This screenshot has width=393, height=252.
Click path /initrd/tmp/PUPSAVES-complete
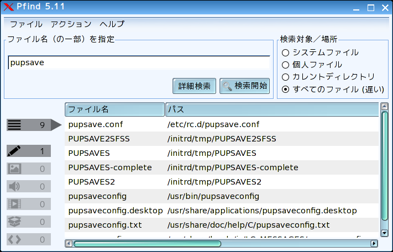(233, 167)
